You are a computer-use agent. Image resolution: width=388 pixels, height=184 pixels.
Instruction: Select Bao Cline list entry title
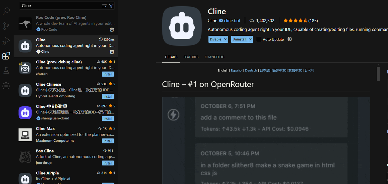(x=45, y=151)
